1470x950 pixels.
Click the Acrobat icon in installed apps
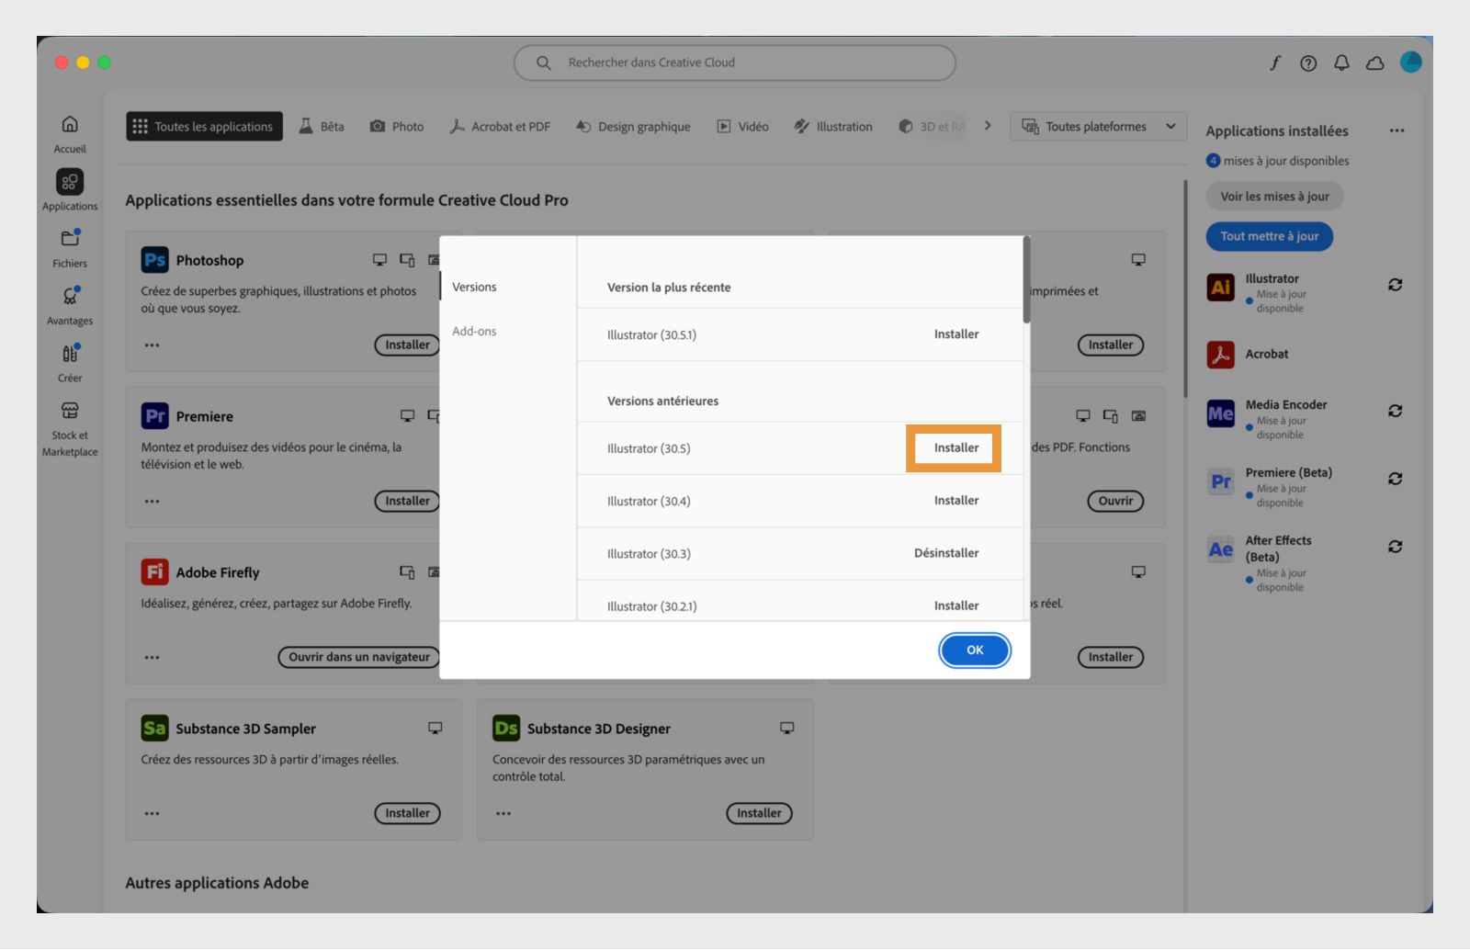pyautogui.click(x=1221, y=354)
